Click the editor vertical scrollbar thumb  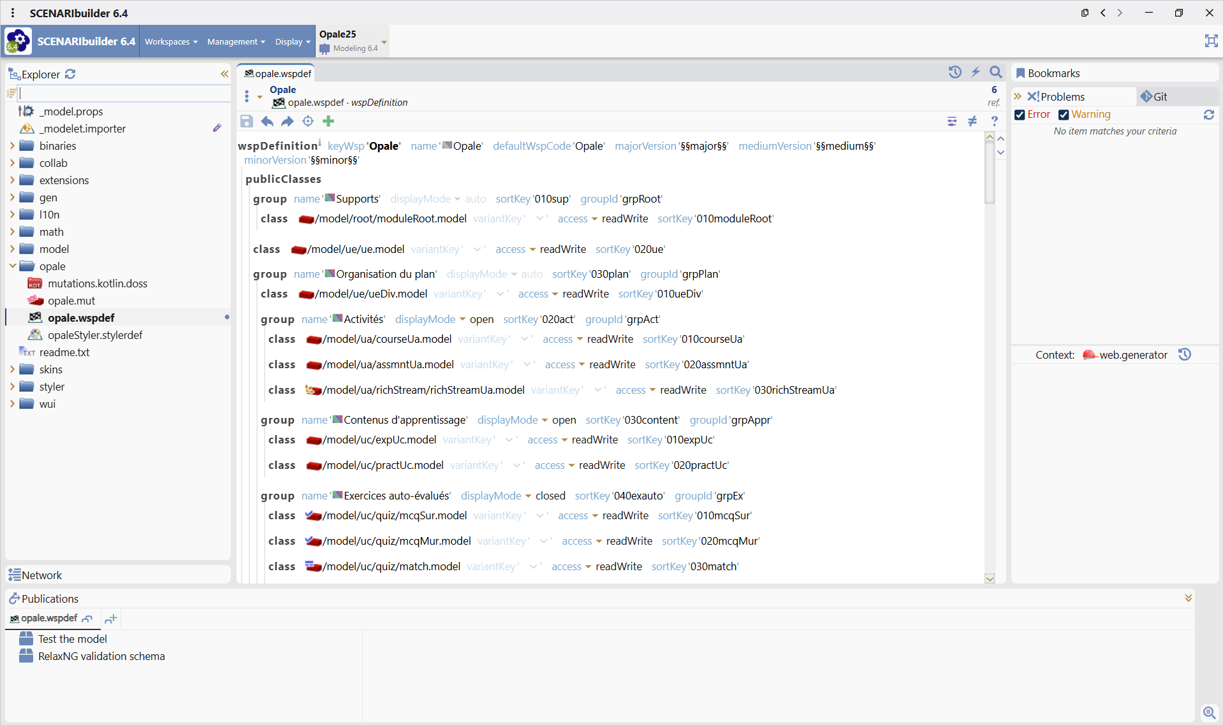click(x=990, y=172)
